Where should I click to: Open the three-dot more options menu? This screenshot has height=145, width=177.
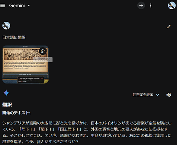[151, 5]
